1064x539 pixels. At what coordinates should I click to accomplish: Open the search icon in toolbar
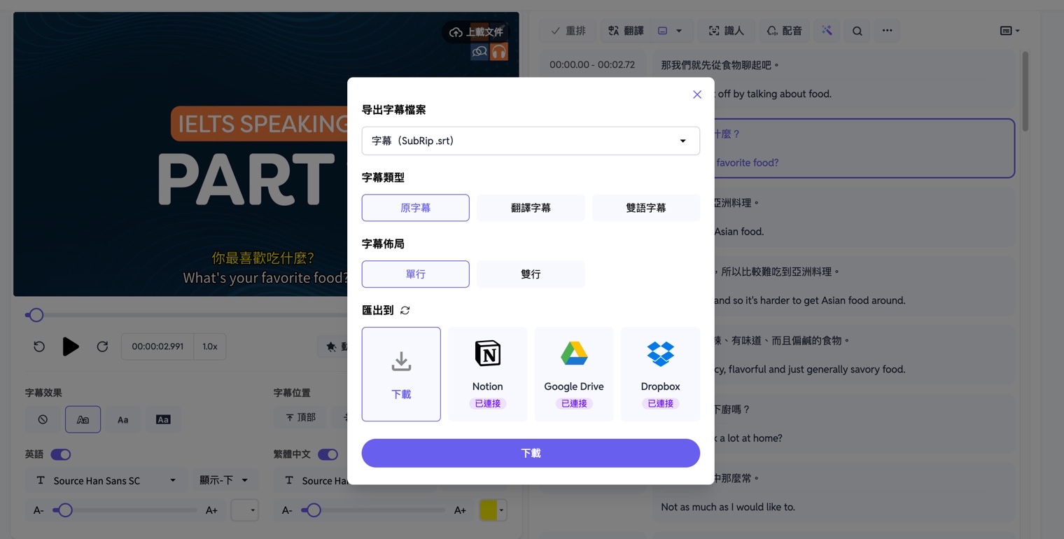point(857,31)
